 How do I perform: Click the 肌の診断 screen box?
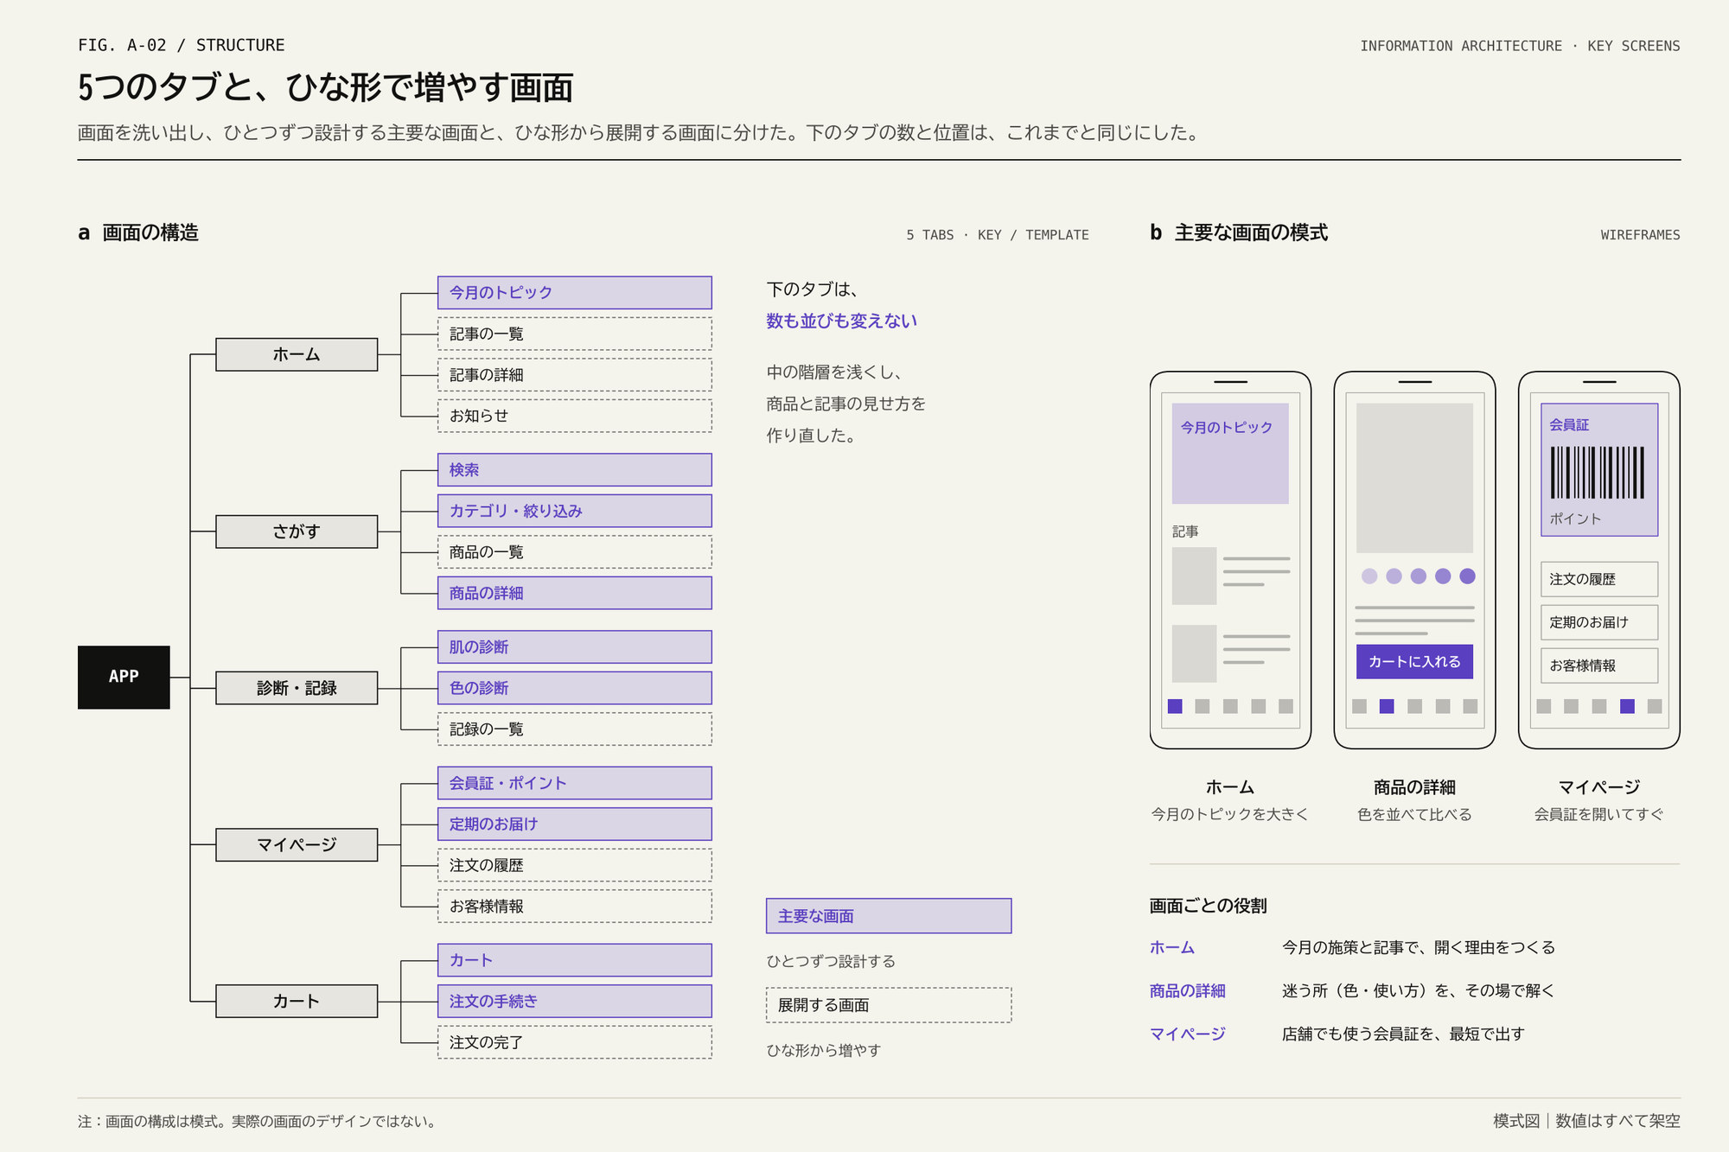coord(575,646)
